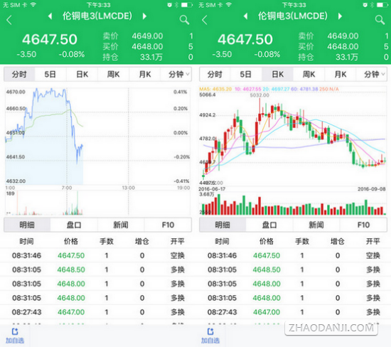This screenshot has width=391, height=347.
Task: Select 分时 tab on right screen
Action: pos(215,75)
